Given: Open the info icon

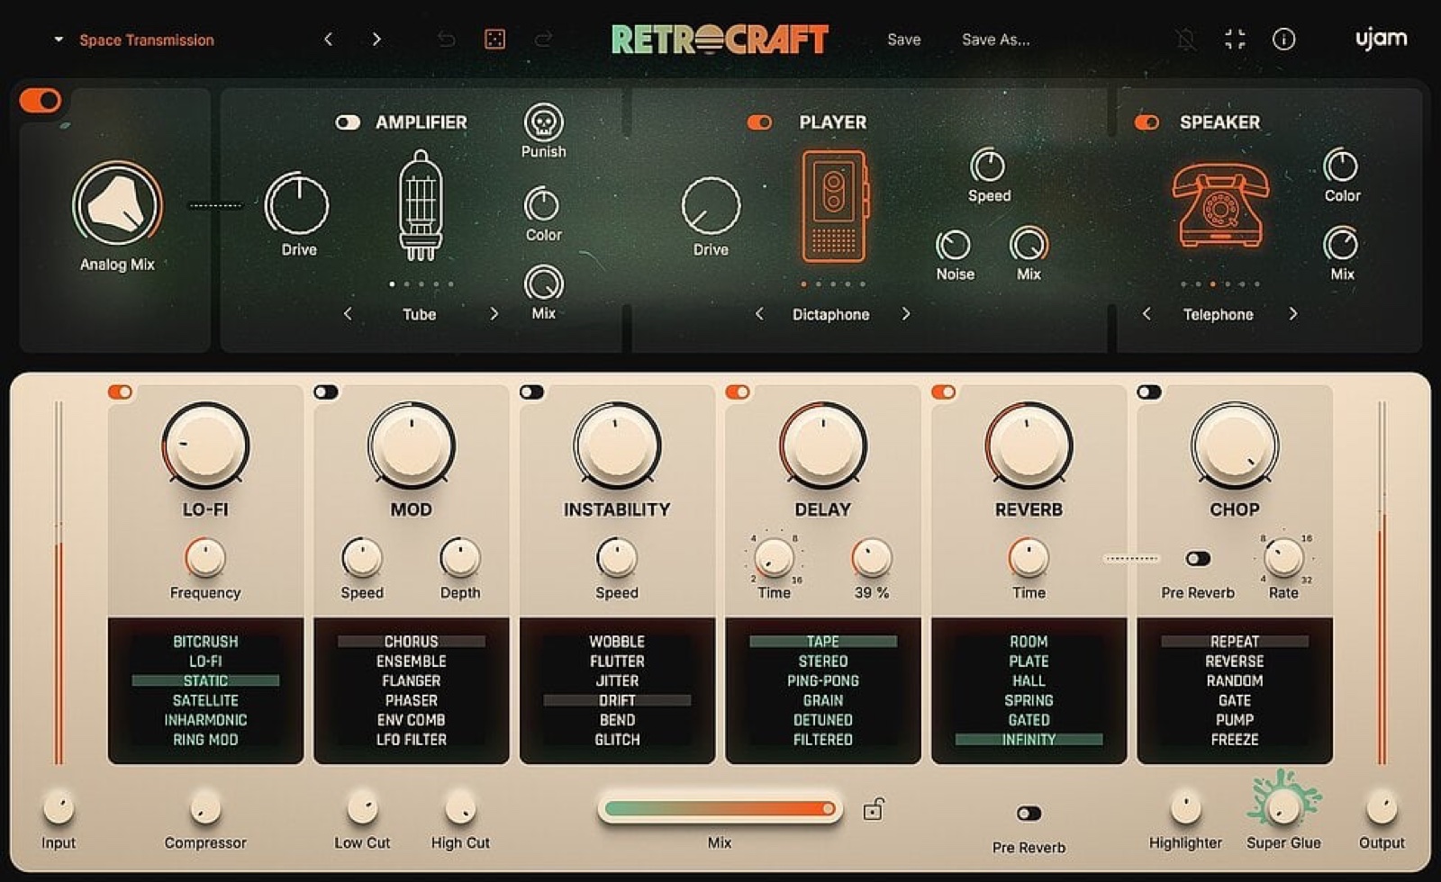Looking at the screenshot, I should coord(1283,39).
